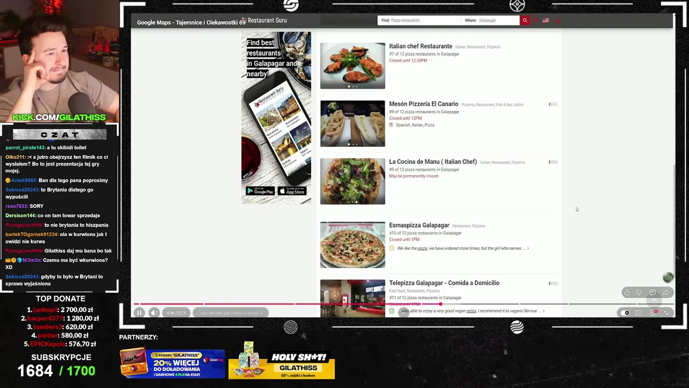Dislike the video with thumbs-down icon

[639, 293]
